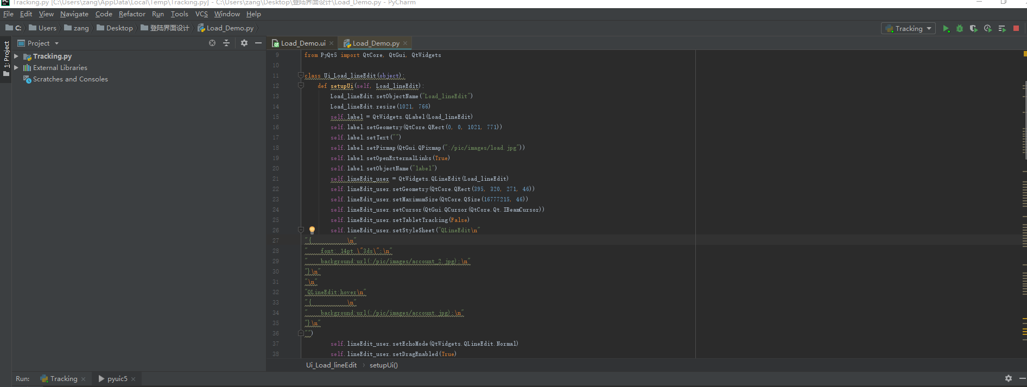Open the Edit menu
This screenshot has width=1027, height=387.
[26, 14]
